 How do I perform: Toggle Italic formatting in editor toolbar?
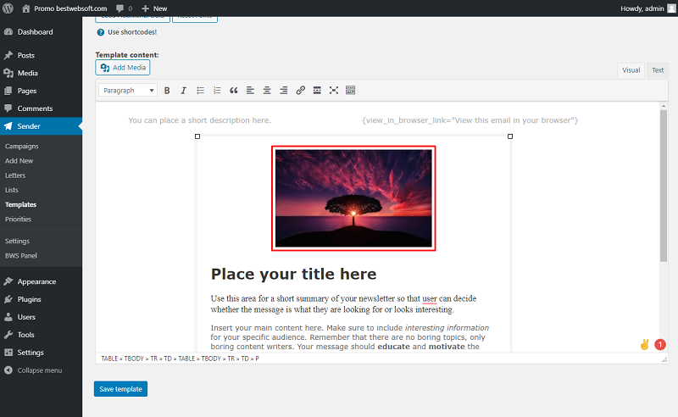click(x=183, y=91)
